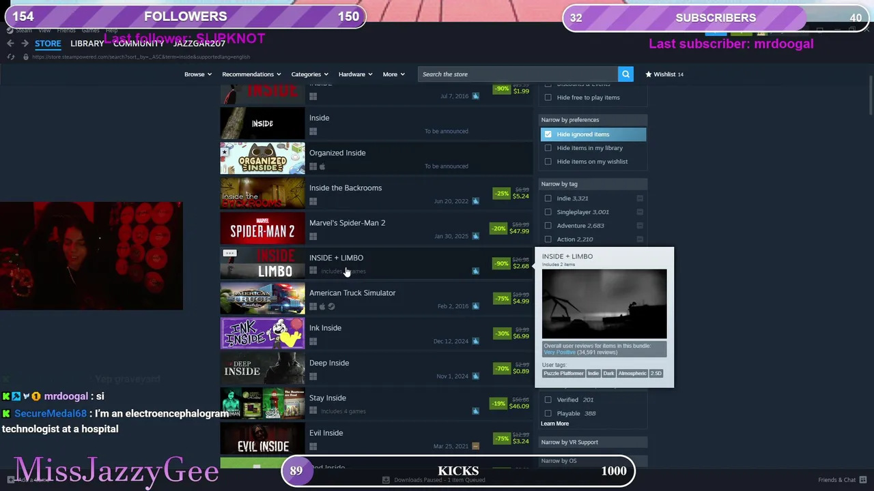Filter by the Indie tag checkbox
The width and height of the screenshot is (874, 491).
coord(548,198)
